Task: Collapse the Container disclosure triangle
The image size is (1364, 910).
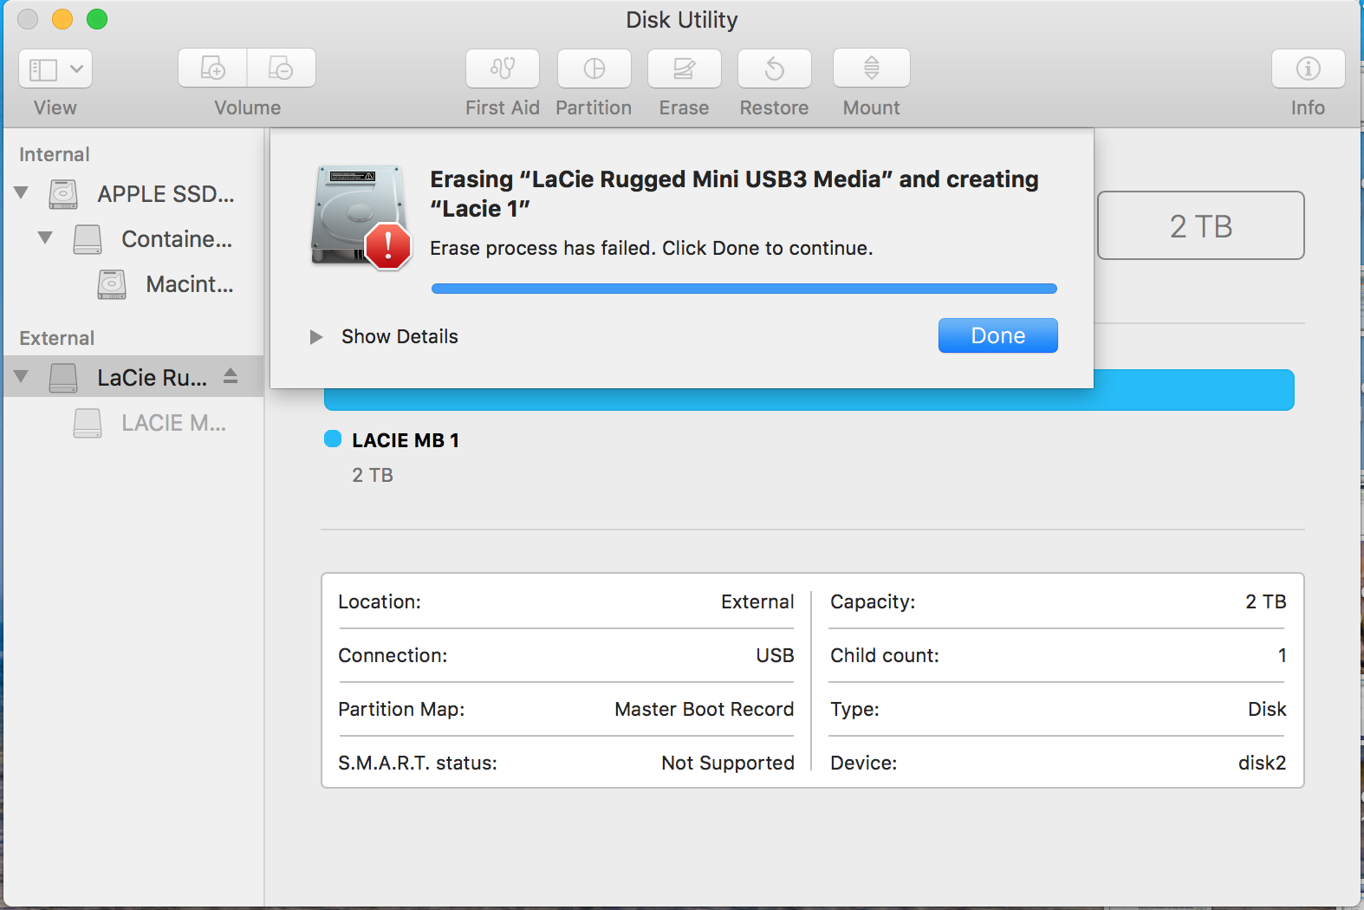Action: coord(46,237)
